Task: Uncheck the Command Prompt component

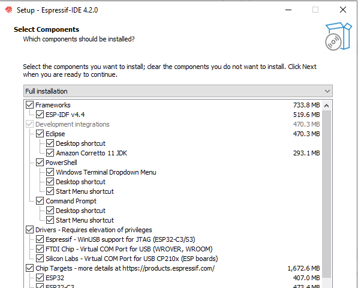Action: pyautogui.click(x=40, y=201)
